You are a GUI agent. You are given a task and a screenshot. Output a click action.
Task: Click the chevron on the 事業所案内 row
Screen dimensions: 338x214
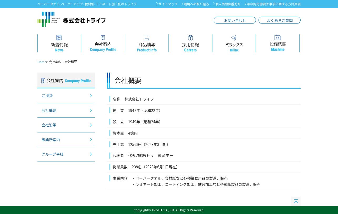(91, 140)
